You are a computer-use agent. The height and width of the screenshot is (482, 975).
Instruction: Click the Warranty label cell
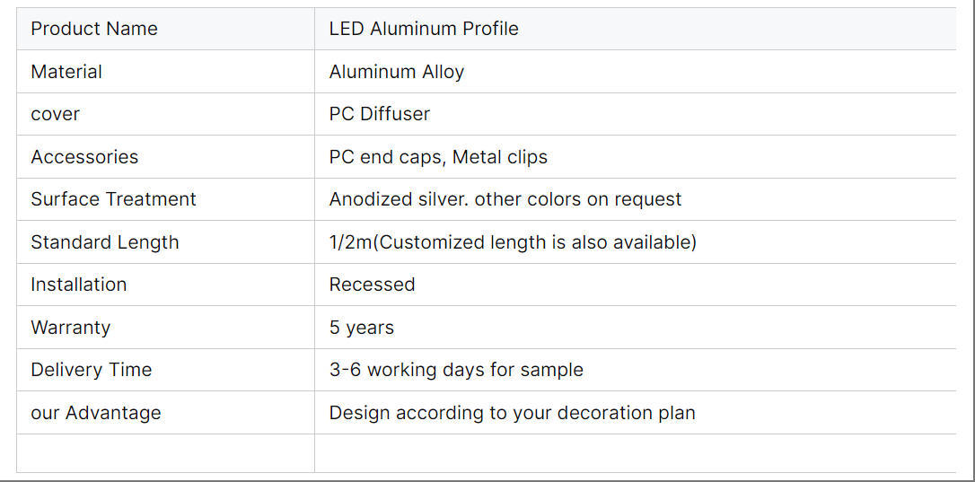(x=165, y=327)
